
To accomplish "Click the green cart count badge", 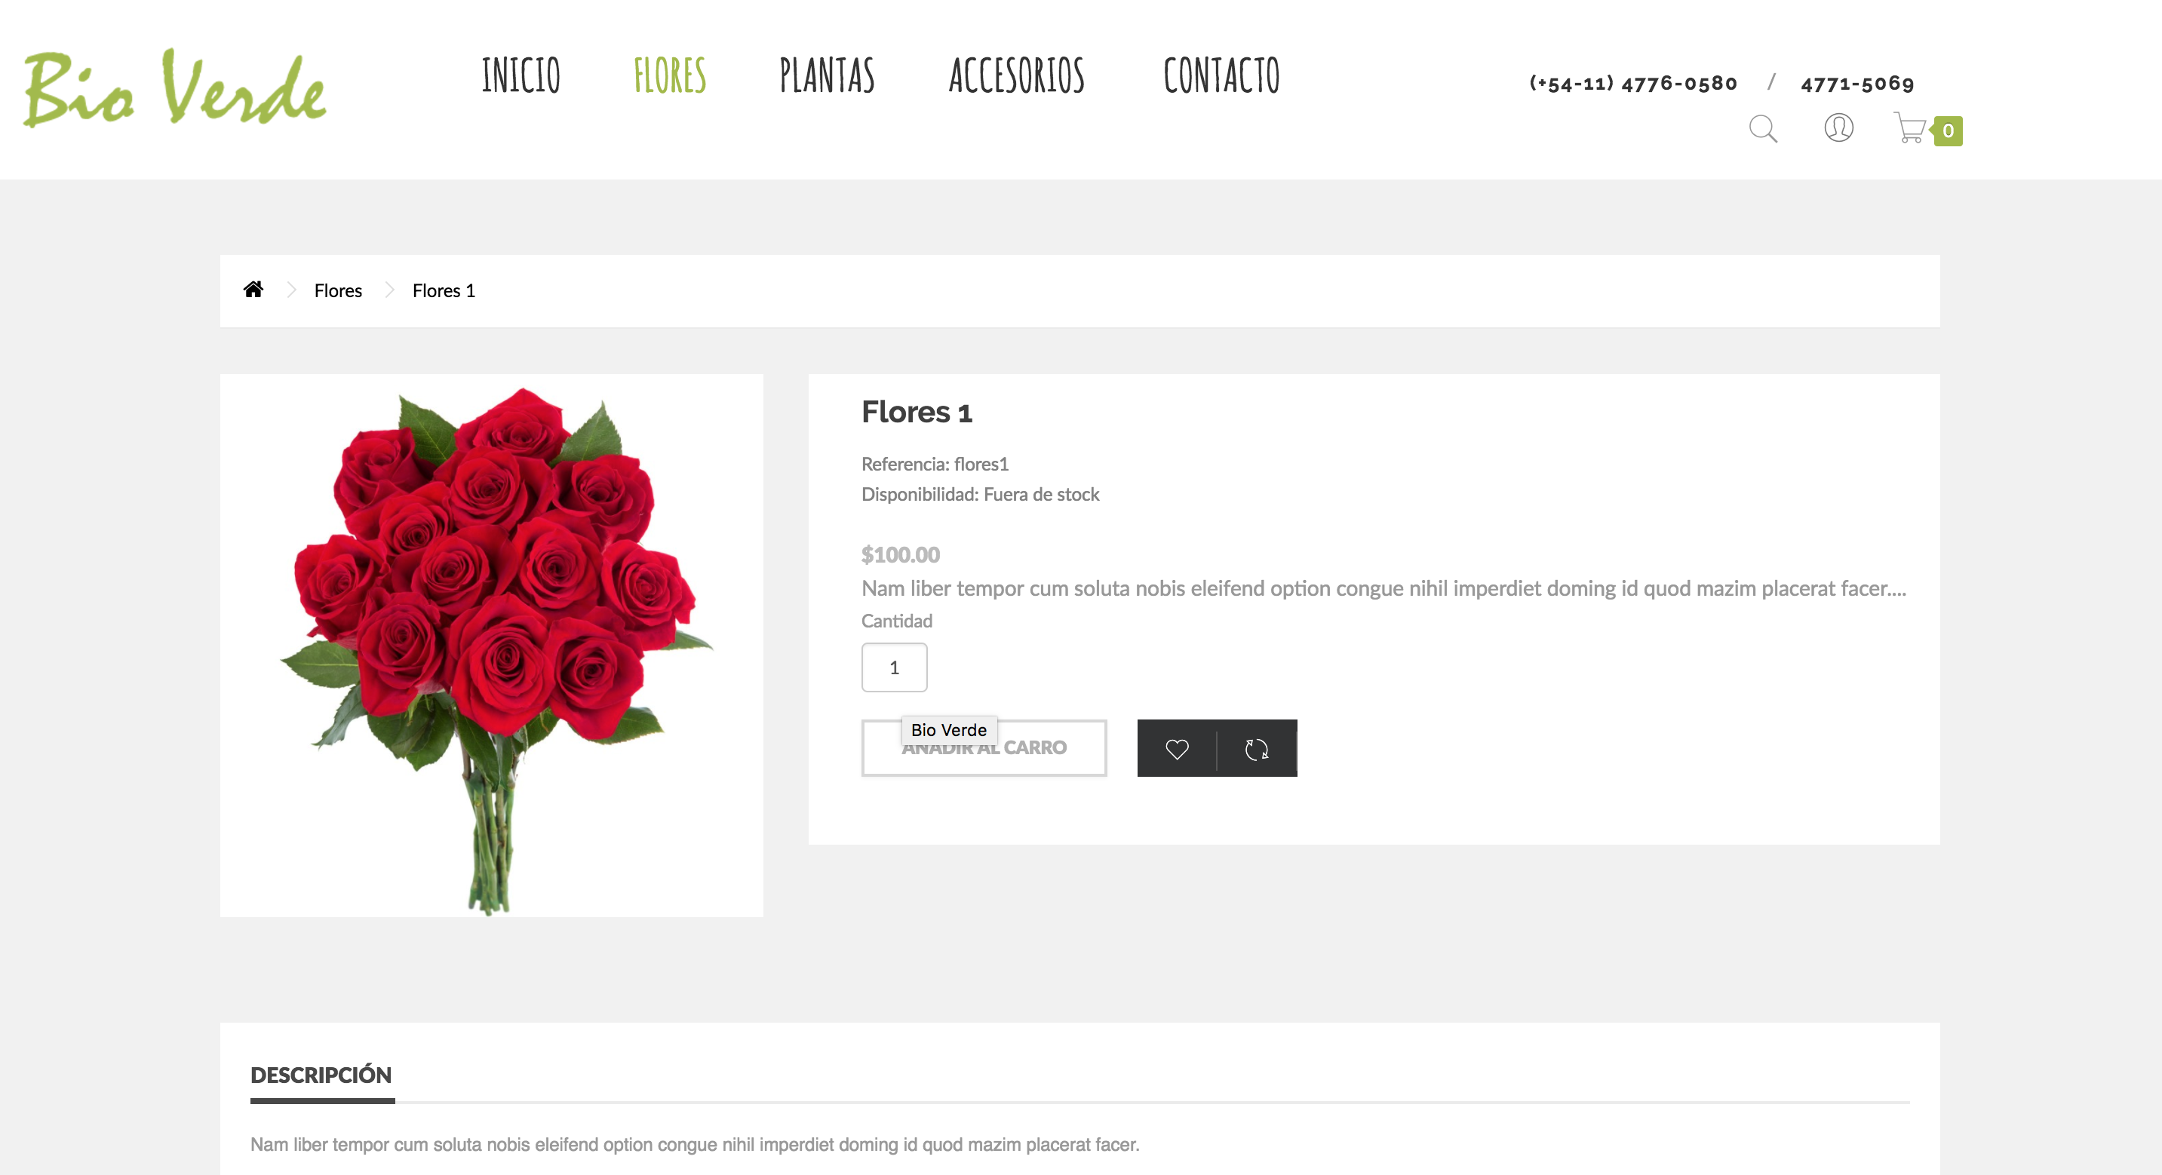I will [1947, 131].
